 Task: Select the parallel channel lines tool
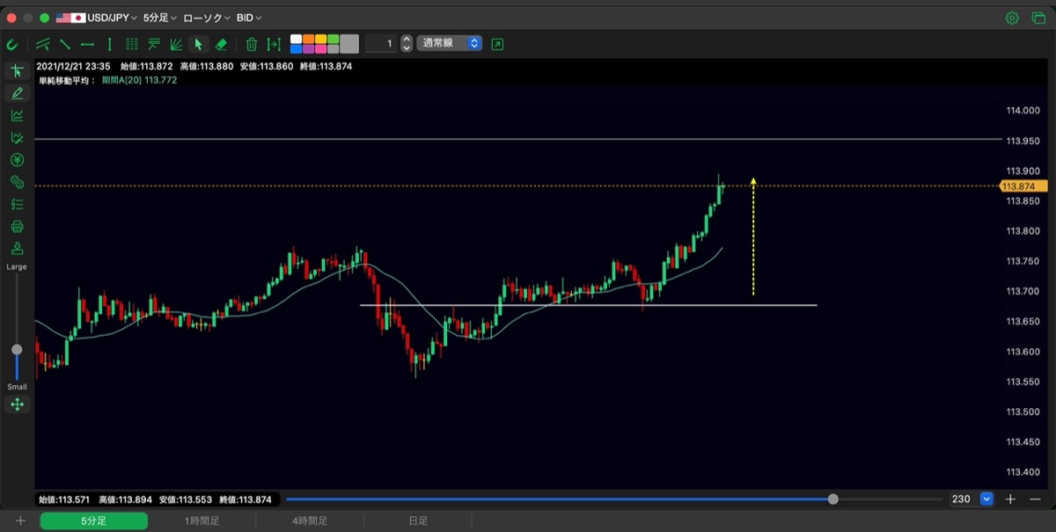point(43,44)
